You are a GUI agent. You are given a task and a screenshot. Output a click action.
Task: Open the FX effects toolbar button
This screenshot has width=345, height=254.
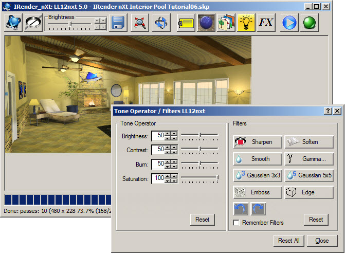[x=266, y=23]
